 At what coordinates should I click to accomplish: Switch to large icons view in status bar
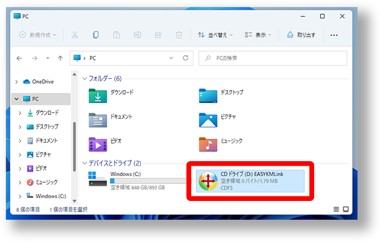coord(346,209)
